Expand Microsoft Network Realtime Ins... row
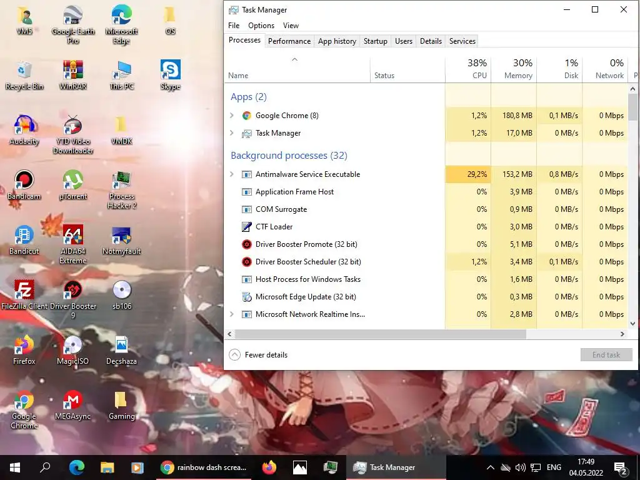Image resolution: width=640 pixels, height=480 pixels. coord(232,314)
